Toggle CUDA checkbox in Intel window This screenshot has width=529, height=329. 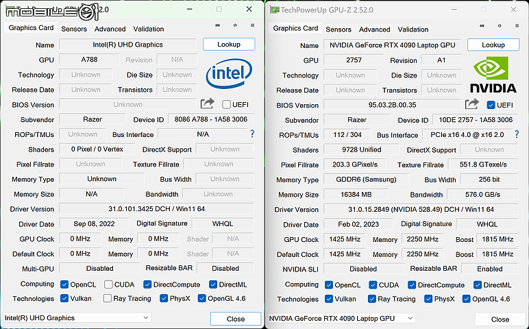coord(108,284)
